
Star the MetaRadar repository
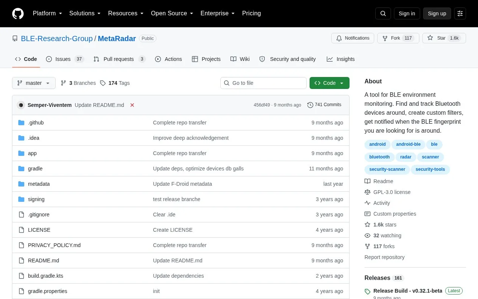click(444, 38)
